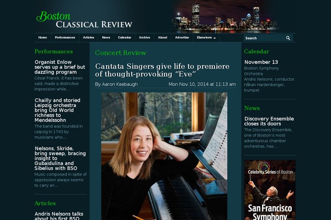Open the Cantata Singers headline article
The image size is (331, 220).
pos(162,70)
